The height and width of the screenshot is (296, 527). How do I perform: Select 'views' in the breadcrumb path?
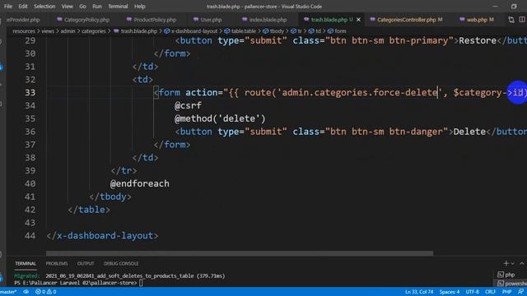[x=48, y=31]
